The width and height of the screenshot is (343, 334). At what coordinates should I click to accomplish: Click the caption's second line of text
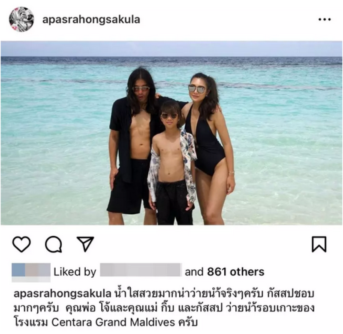pos(164,308)
